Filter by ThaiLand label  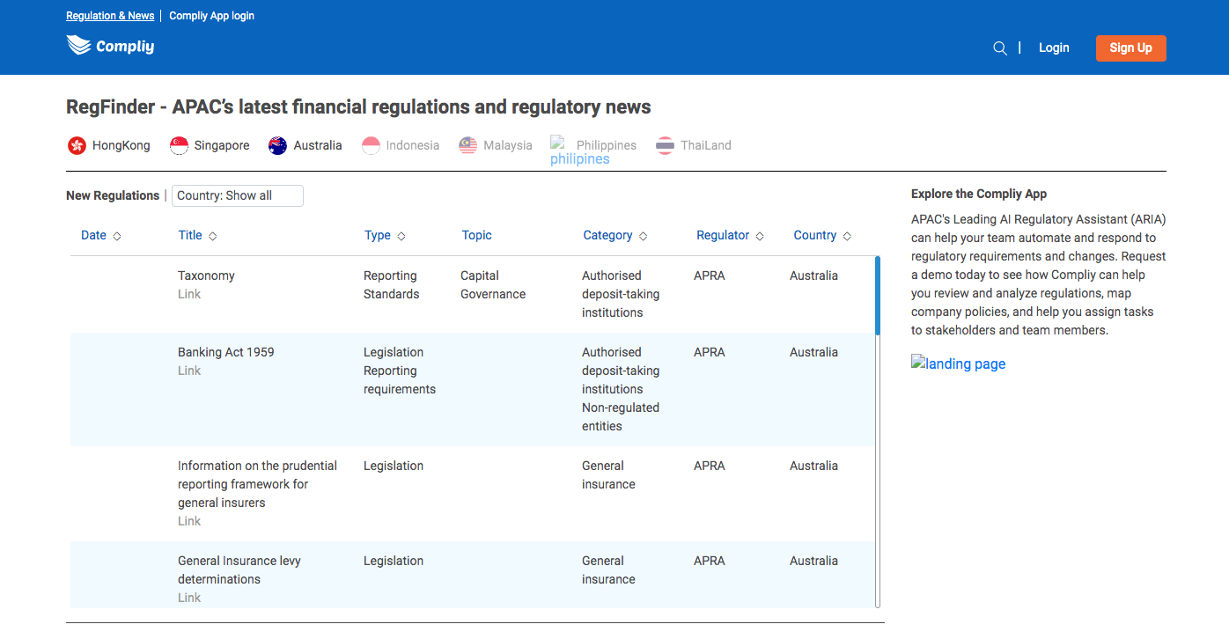pos(706,145)
